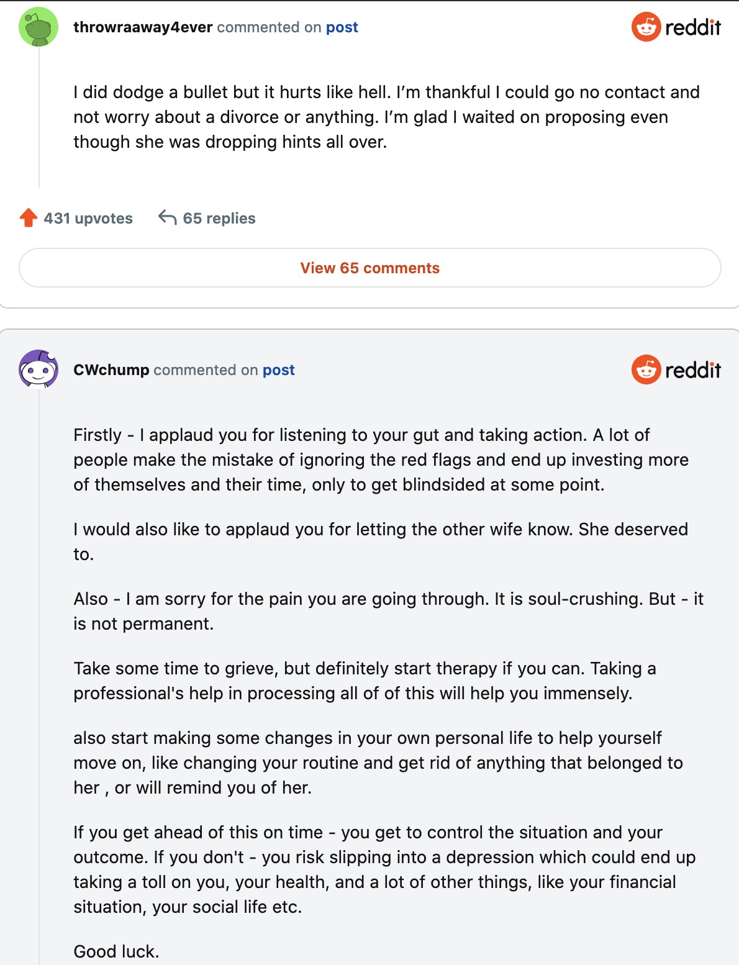Open Reddit logo in throwraaway4ever's comment card

pyautogui.click(x=676, y=27)
